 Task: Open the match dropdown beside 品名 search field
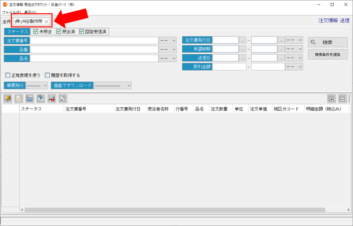168,58
